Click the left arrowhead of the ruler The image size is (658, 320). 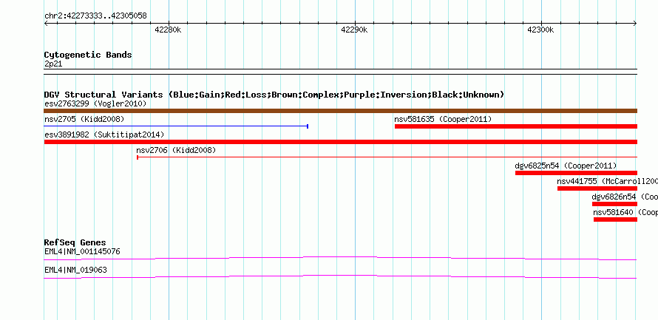coord(46,23)
